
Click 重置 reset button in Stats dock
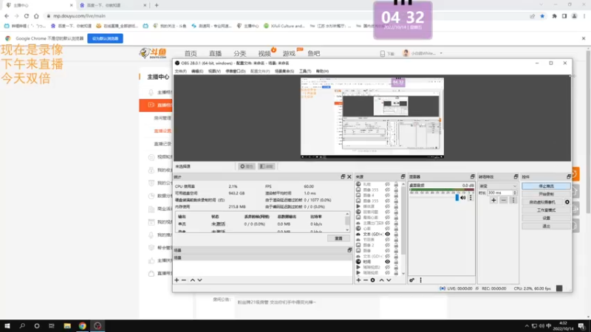(338, 238)
